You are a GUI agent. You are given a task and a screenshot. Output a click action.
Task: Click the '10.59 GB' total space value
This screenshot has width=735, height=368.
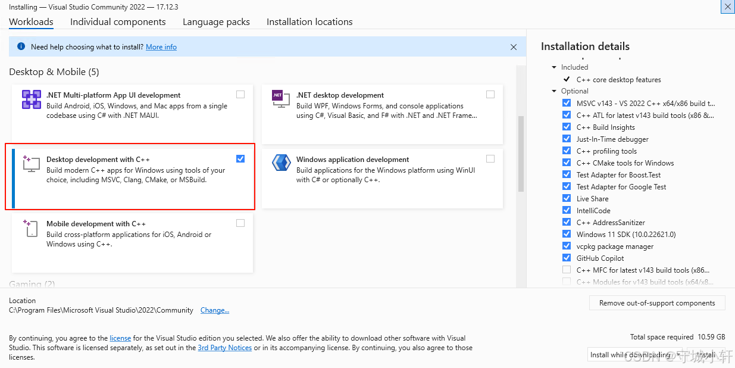click(x=711, y=336)
